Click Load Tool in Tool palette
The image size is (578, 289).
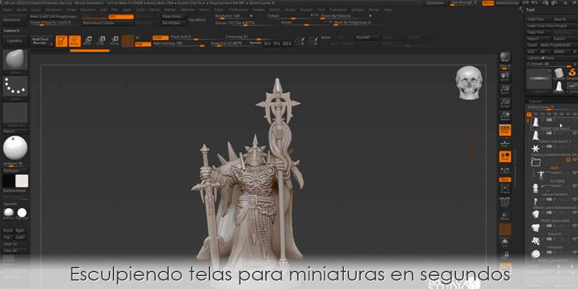pos(538,19)
